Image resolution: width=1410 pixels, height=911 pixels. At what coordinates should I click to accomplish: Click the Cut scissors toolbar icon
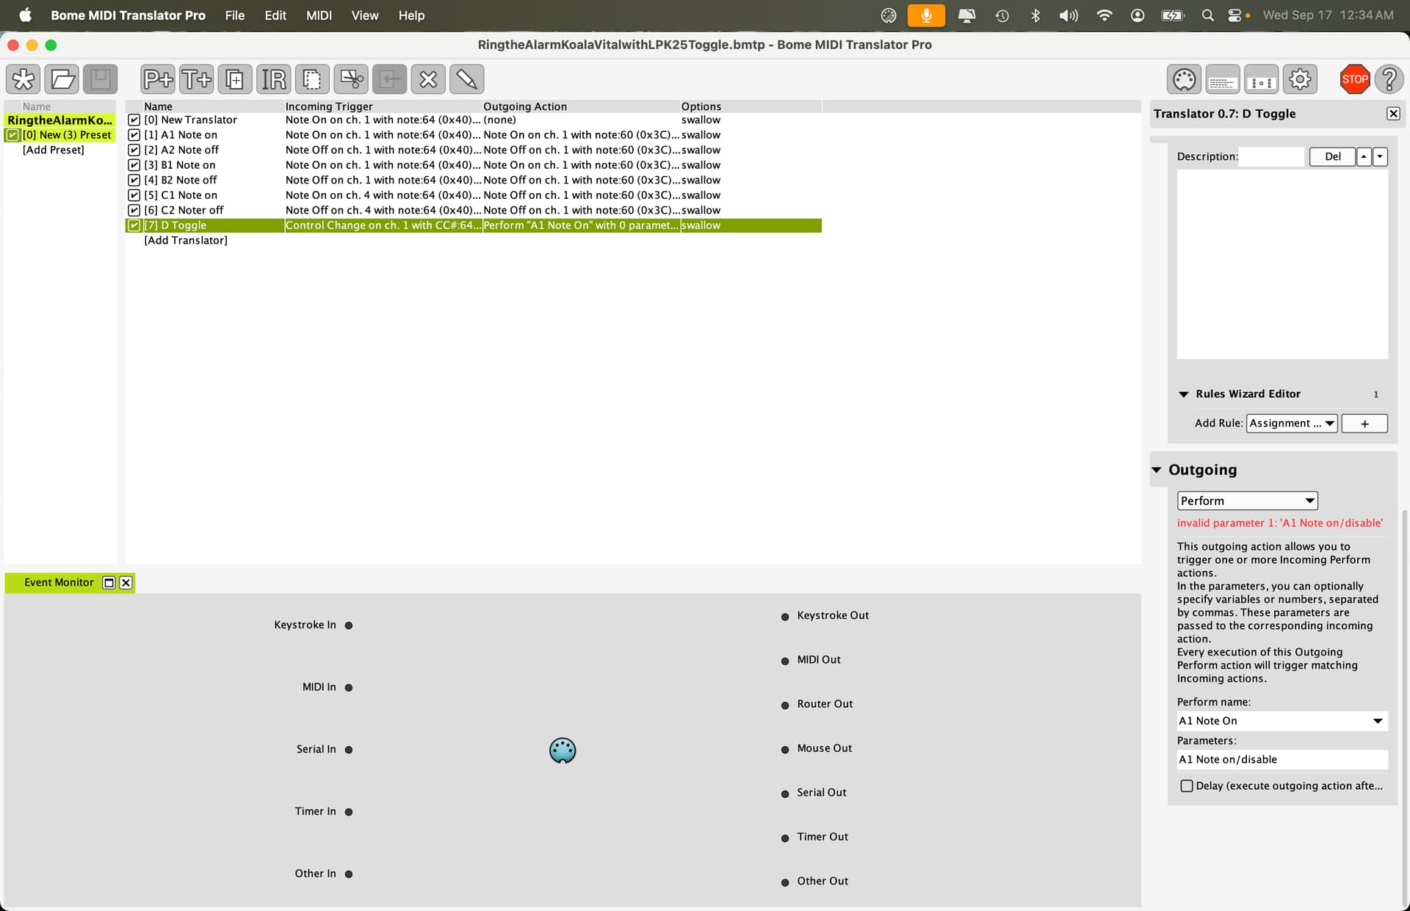pyautogui.click(x=351, y=79)
